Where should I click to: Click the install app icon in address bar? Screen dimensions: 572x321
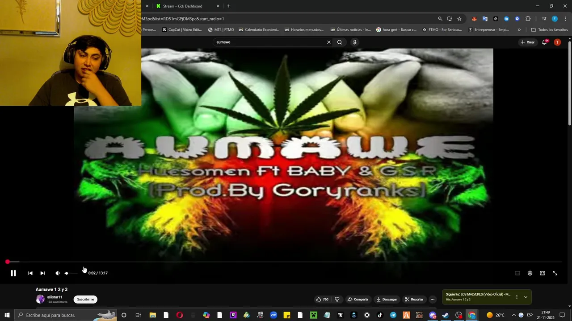pos(450,19)
